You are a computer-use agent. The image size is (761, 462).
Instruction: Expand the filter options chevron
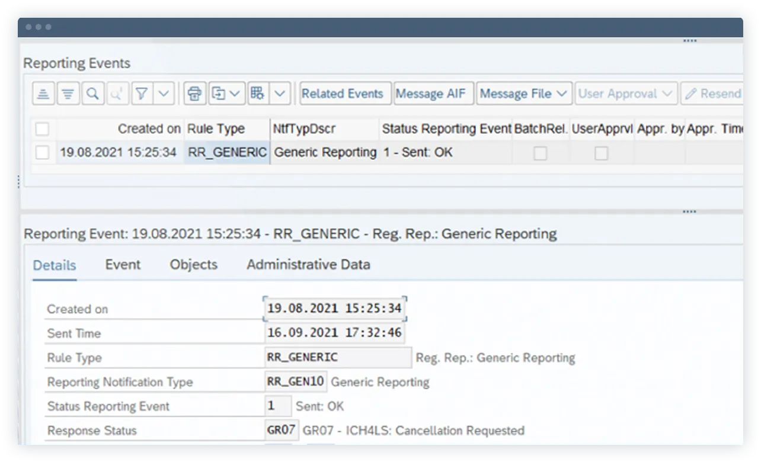click(x=164, y=93)
